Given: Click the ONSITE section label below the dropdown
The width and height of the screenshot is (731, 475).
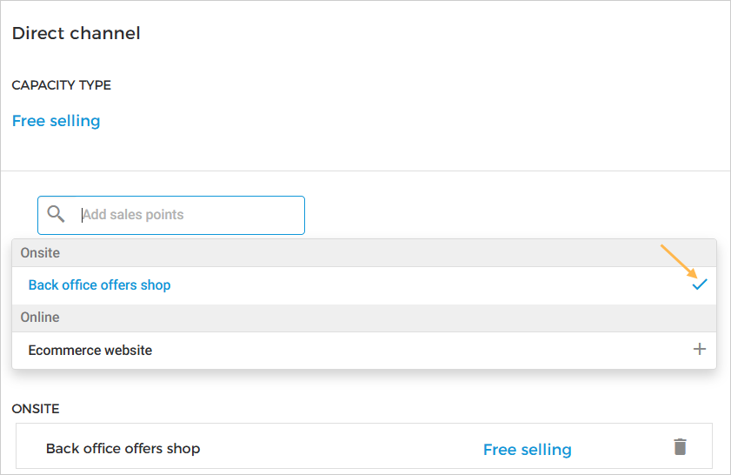Looking at the screenshot, I should tap(36, 408).
